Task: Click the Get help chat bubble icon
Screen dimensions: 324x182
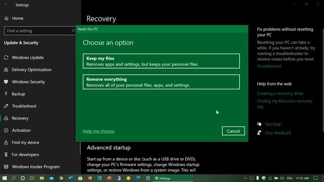Action: click(x=259, y=124)
